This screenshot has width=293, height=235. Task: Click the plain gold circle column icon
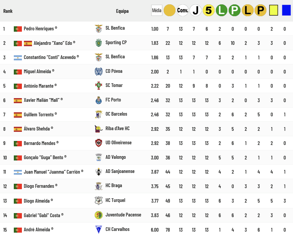(169, 10)
